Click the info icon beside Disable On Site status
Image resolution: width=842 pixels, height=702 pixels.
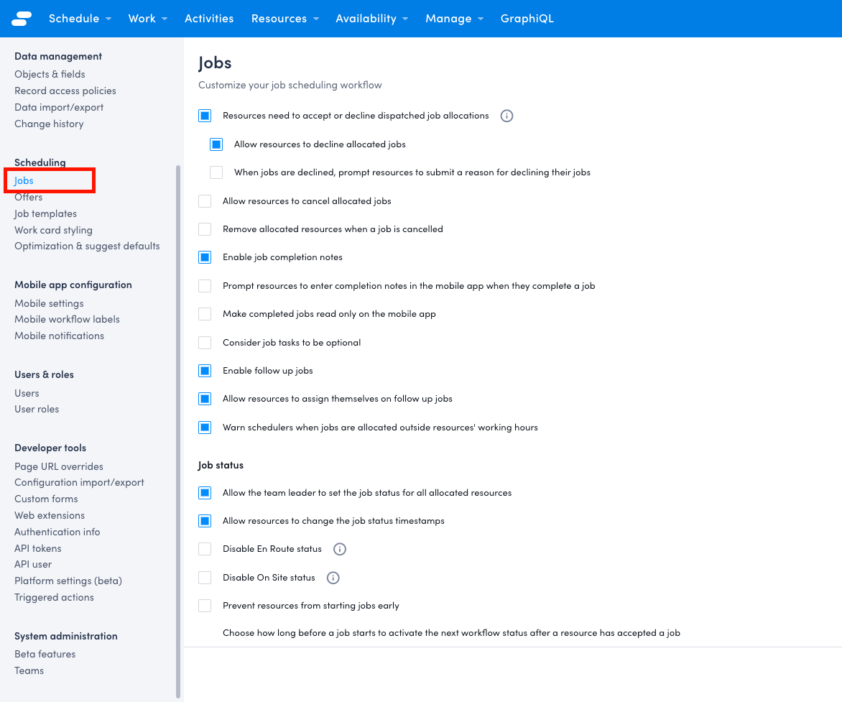point(333,577)
